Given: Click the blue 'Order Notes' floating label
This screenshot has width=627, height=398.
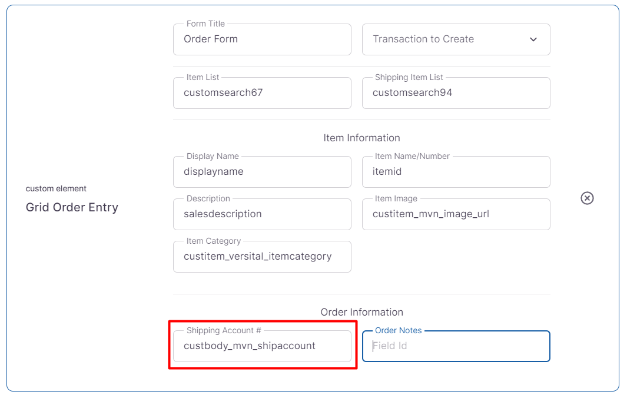Looking at the screenshot, I should pos(398,330).
